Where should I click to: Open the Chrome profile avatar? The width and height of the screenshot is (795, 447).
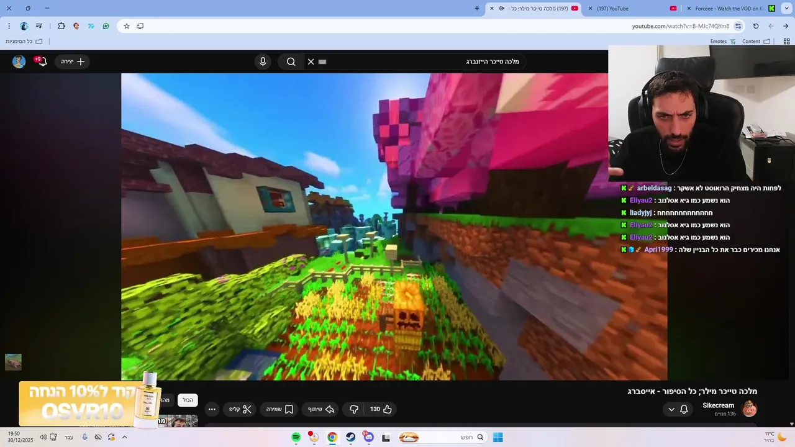(x=24, y=26)
